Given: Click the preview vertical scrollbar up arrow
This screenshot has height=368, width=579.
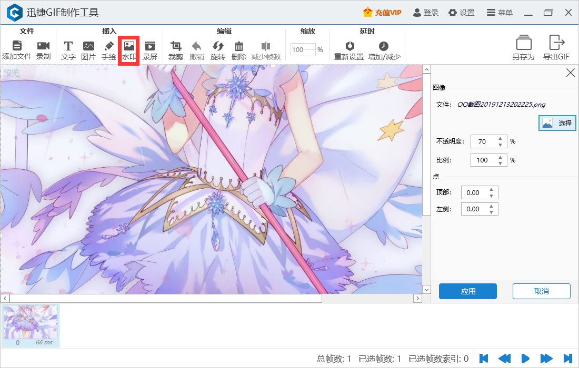Looking at the screenshot, I should click(x=426, y=69).
